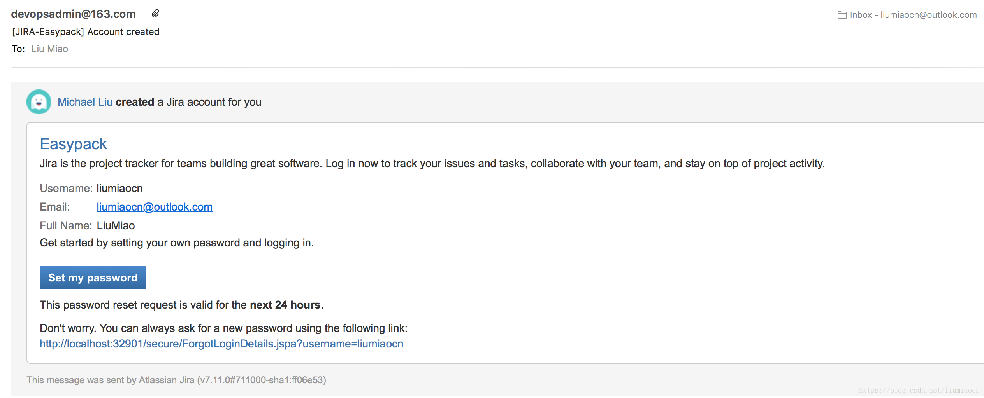The image size is (984, 398).
Task: Click the Inbox folder icon
Action: tap(842, 15)
